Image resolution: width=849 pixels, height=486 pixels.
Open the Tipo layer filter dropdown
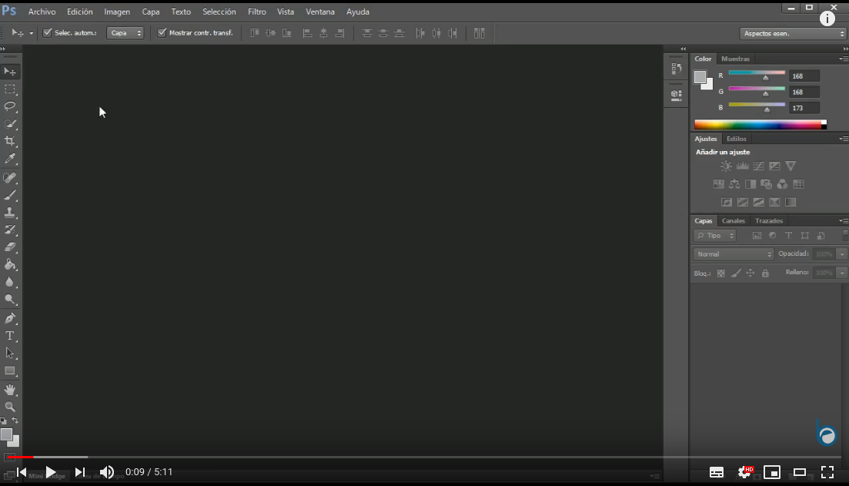click(714, 236)
